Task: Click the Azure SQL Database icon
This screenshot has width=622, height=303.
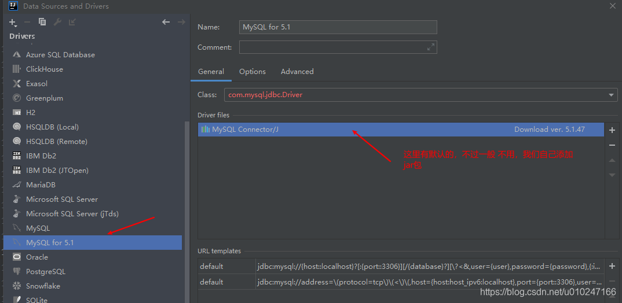Action: (17, 55)
